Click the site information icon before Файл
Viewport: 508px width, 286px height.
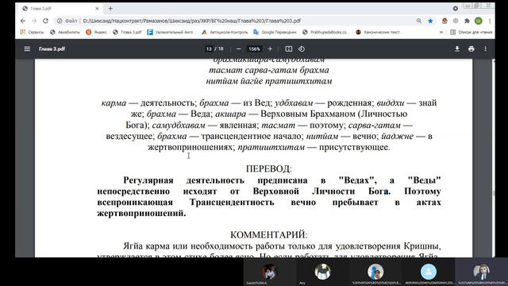60,21
